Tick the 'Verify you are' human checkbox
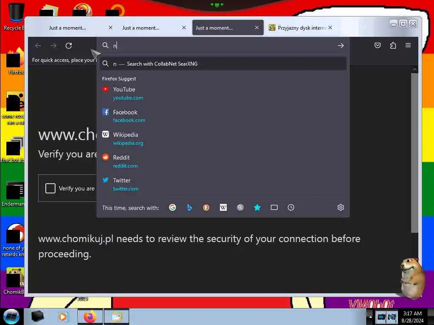 click(50, 188)
